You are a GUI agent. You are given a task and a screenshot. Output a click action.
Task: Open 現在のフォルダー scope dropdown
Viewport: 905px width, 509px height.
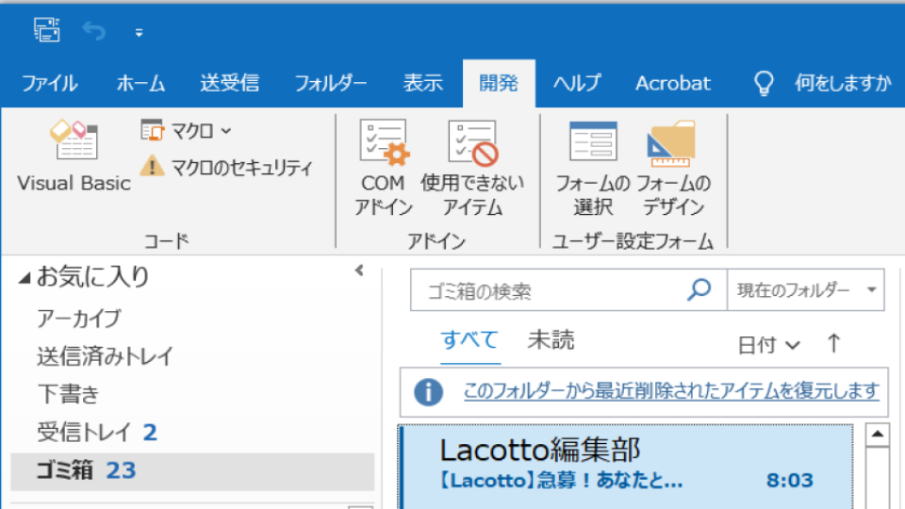click(806, 290)
